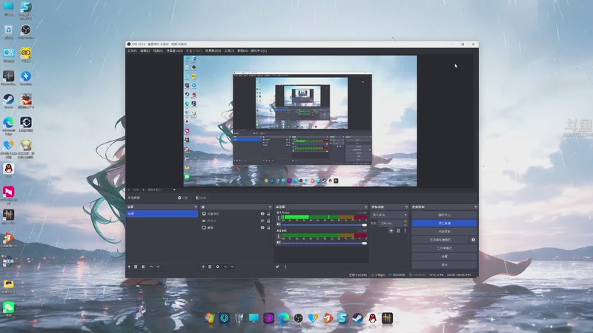Image resolution: width=593 pixels, height=333 pixels.
Task: Open QQ penguin icon on taskbar
Action: (x=373, y=318)
